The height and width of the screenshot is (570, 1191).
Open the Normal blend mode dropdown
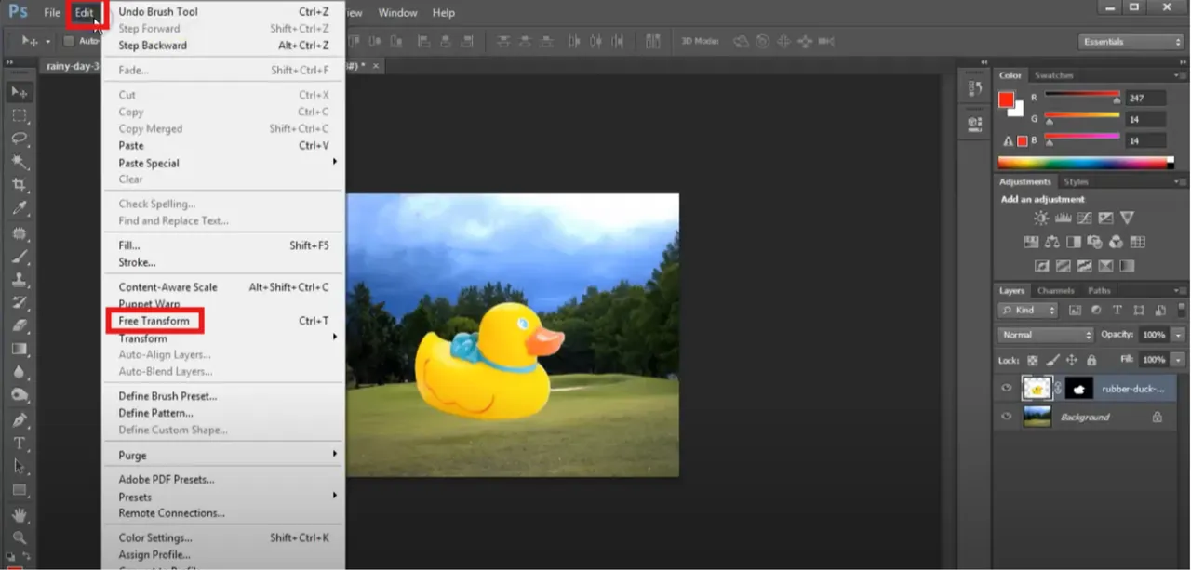pyautogui.click(x=1046, y=335)
